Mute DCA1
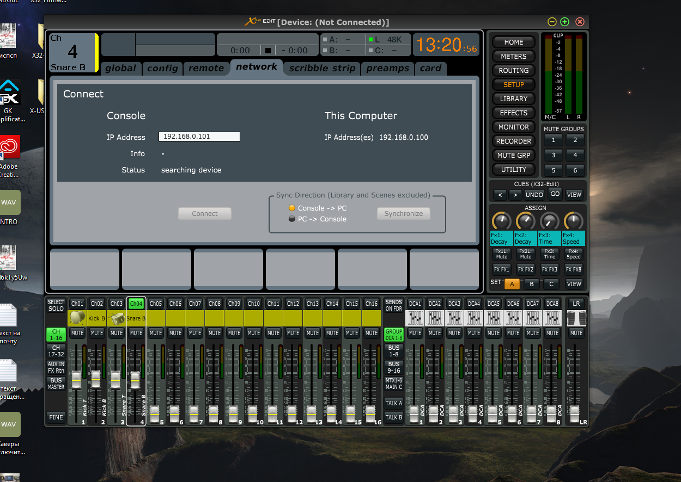Viewport: 681px width, 482px height. click(x=415, y=333)
